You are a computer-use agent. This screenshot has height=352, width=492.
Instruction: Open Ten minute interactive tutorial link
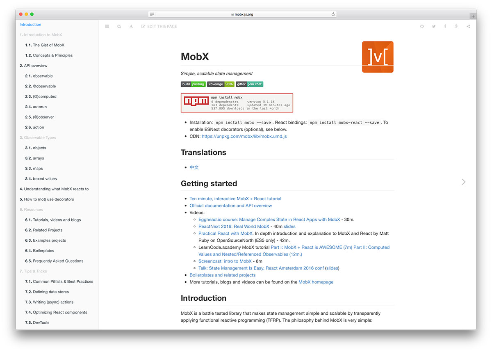pyautogui.click(x=235, y=199)
